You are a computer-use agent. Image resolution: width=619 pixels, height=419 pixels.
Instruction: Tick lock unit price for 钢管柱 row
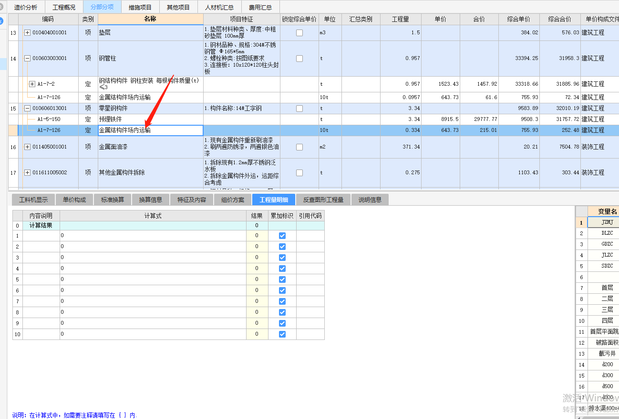299,59
